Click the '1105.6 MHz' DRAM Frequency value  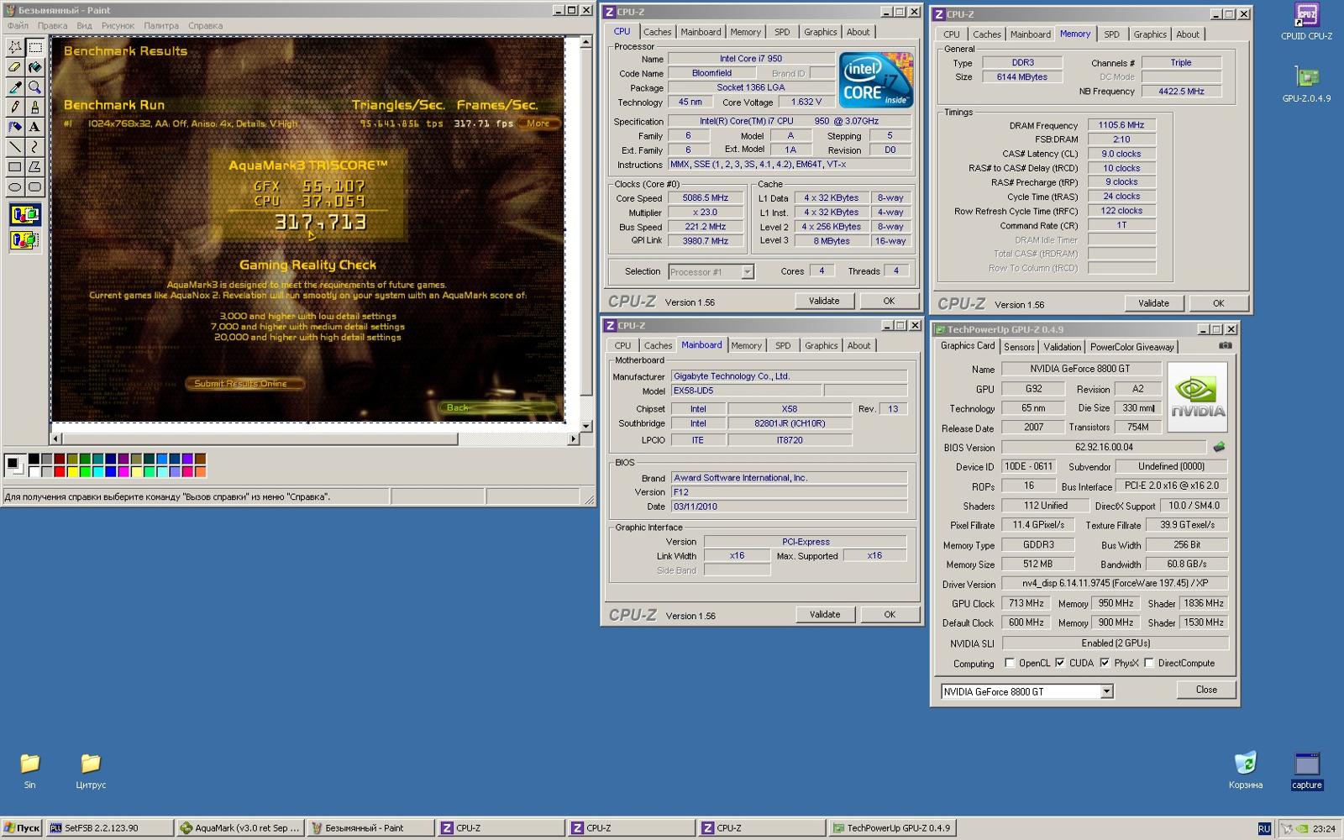pyautogui.click(x=1121, y=125)
